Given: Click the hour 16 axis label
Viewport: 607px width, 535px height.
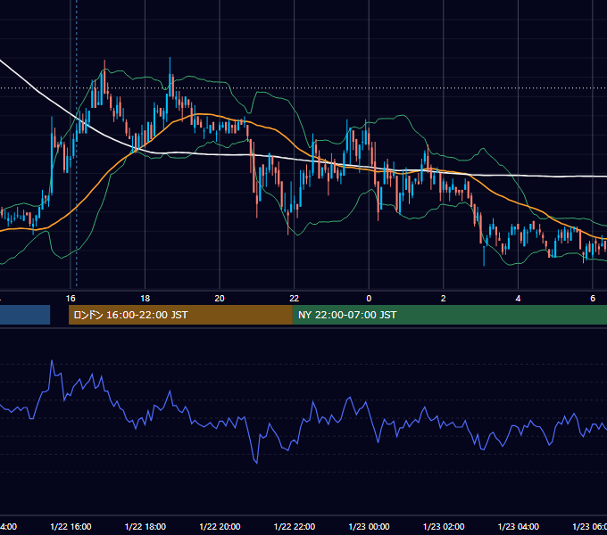Looking at the screenshot, I should [71, 299].
